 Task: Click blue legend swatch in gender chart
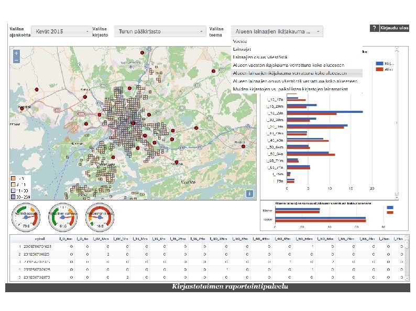click(390, 208)
